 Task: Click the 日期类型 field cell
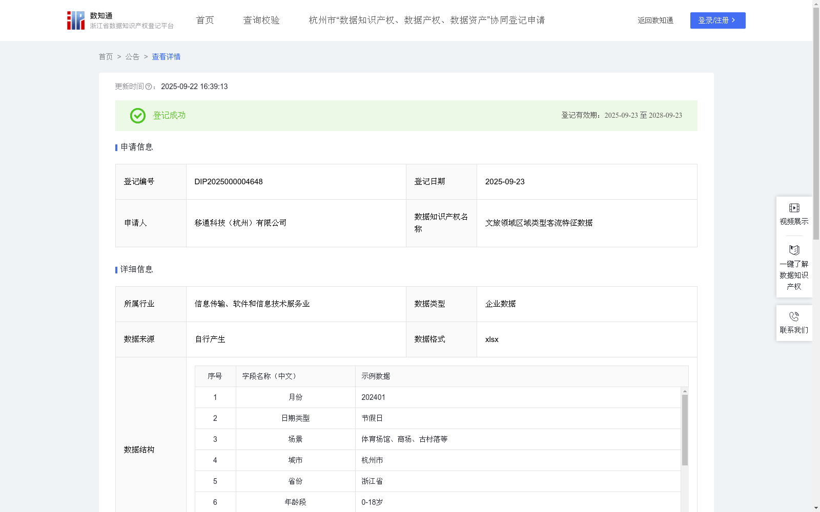[295, 418]
